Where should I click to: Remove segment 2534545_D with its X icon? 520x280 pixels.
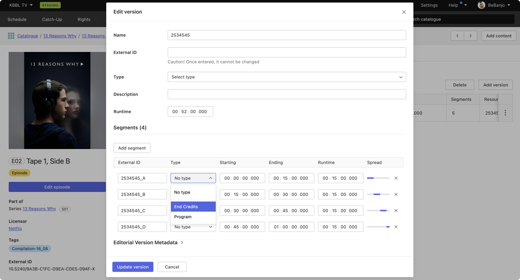396,227
